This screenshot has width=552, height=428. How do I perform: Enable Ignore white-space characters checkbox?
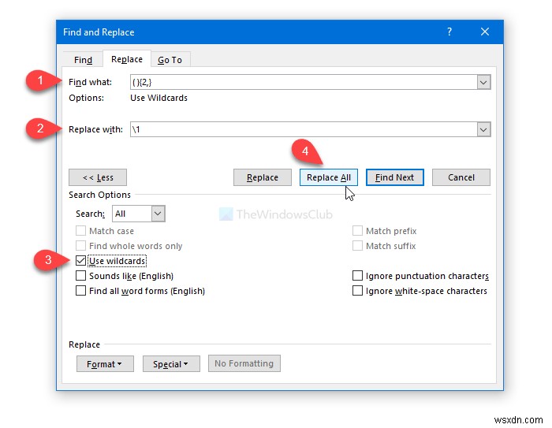[357, 291]
